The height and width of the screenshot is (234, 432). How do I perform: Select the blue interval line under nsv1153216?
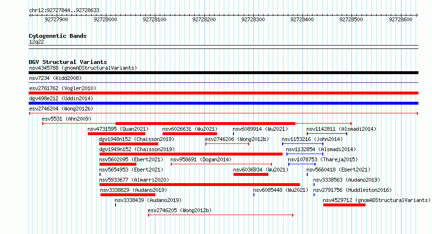tap(302, 144)
